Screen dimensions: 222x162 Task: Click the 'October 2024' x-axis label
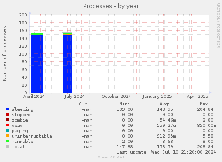(116, 97)
